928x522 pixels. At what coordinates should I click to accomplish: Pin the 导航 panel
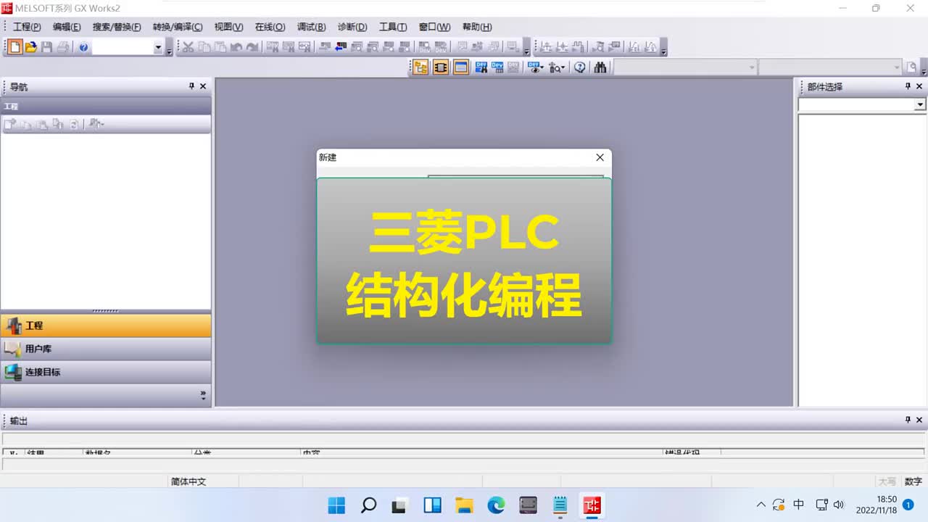tap(191, 86)
